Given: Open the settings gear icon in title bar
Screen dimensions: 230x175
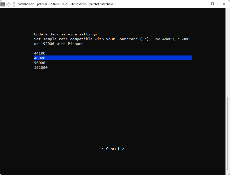Looking at the screenshot, I should point(8,4).
